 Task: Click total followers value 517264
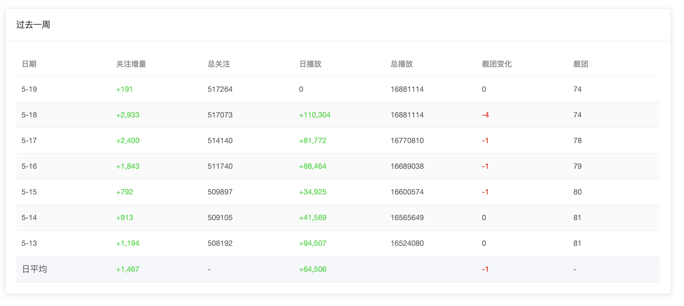click(220, 89)
